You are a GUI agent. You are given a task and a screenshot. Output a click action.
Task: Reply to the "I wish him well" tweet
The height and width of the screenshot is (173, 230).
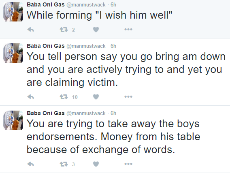pos(31,30)
